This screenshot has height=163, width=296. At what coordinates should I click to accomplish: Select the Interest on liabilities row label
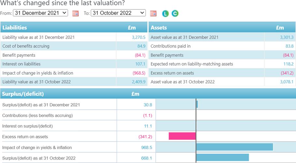(x=21, y=64)
